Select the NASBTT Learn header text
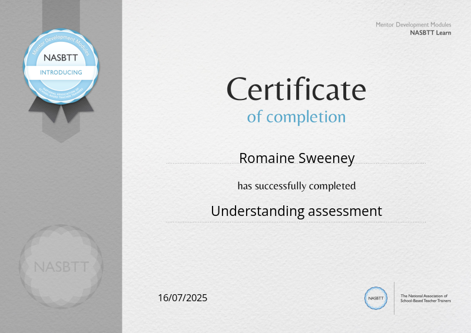The height and width of the screenshot is (333, 471). coord(430,33)
